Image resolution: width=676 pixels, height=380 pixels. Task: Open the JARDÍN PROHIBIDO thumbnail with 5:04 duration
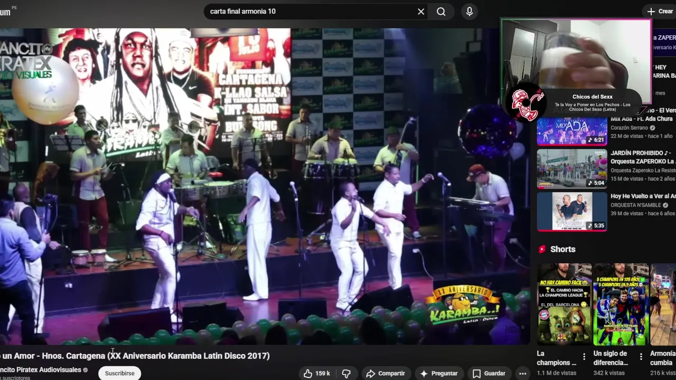[572, 168]
